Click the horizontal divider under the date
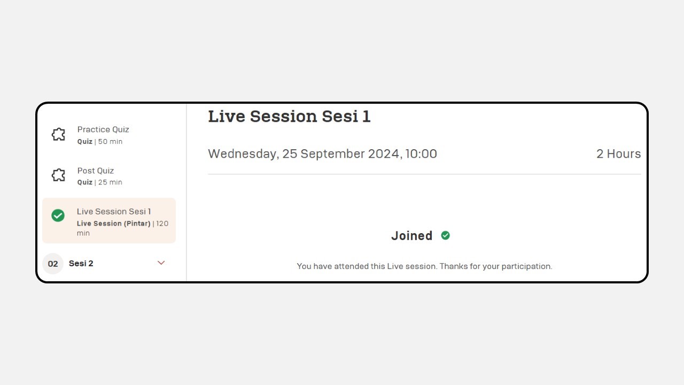This screenshot has width=684, height=385. [x=424, y=174]
